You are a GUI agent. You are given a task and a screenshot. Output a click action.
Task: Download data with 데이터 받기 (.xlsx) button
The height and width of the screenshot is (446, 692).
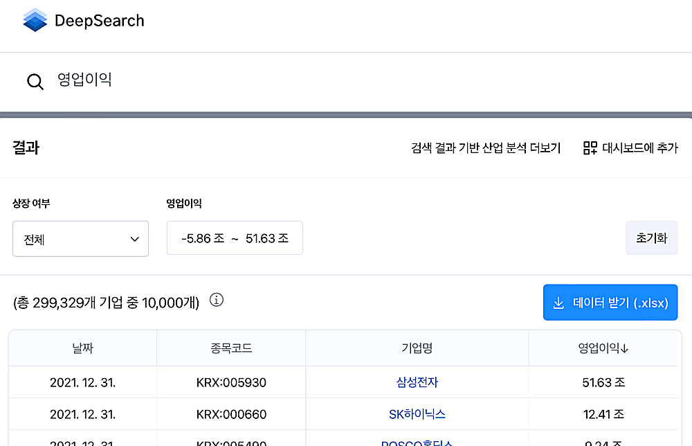(610, 303)
